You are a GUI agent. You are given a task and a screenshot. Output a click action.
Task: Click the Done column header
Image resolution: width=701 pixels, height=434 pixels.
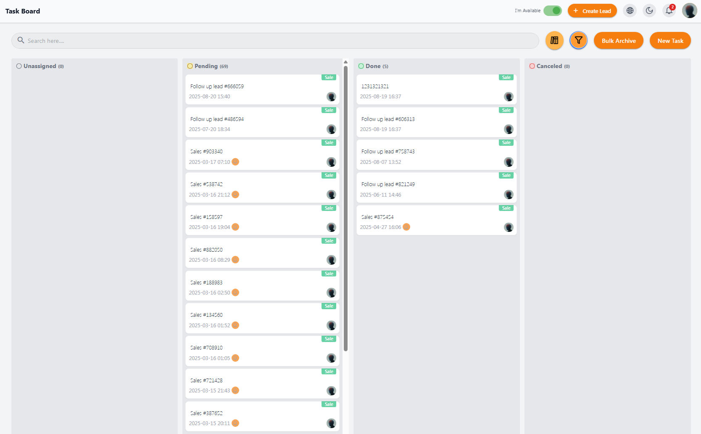pyautogui.click(x=373, y=66)
